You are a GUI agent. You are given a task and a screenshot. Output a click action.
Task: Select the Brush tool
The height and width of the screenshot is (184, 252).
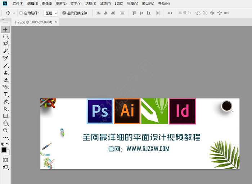[x=5, y=66]
